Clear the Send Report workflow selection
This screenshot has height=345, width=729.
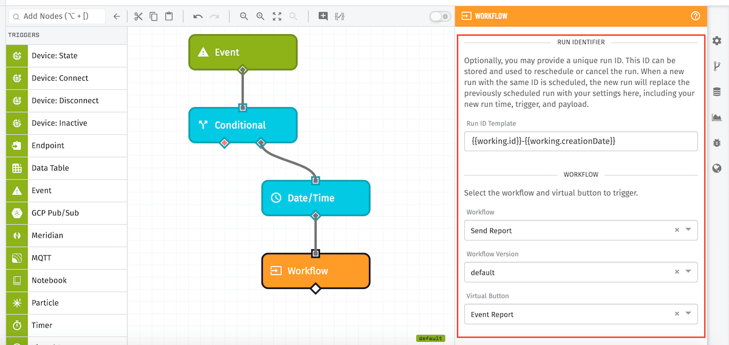677,230
